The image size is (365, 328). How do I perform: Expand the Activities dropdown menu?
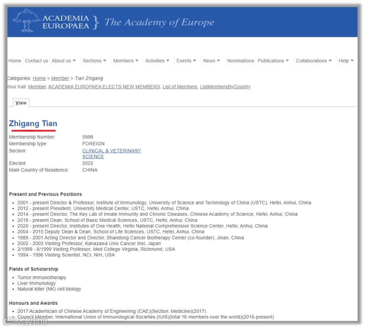[x=157, y=61]
